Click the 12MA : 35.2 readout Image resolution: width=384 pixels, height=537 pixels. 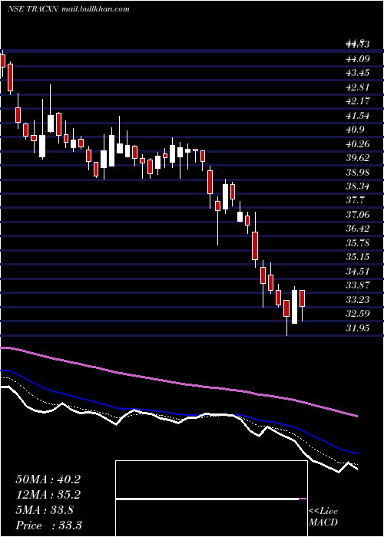click(x=48, y=495)
